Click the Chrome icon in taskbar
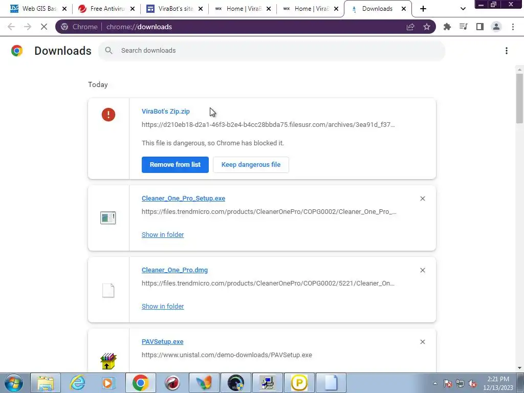This screenshot has height=393, width=524. pyautogui.click(x=140, y=383)
